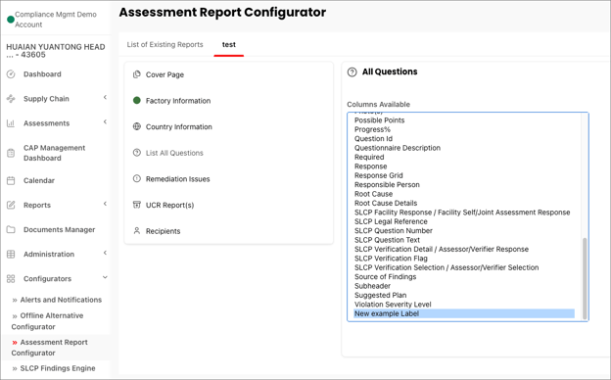Image resolution: width=611 pixels, height=380 pixels.
Task: Select 'Suggested Plan' column option
Action: coord(380,295)
